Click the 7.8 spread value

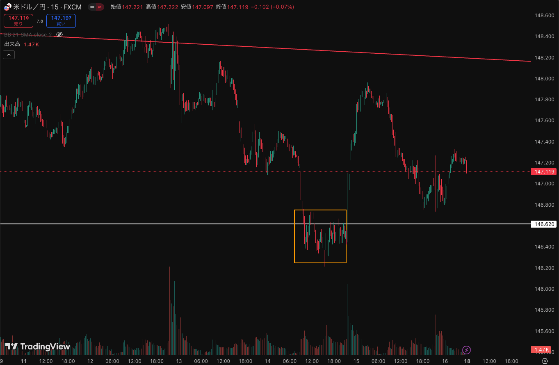tap(40, 21)
